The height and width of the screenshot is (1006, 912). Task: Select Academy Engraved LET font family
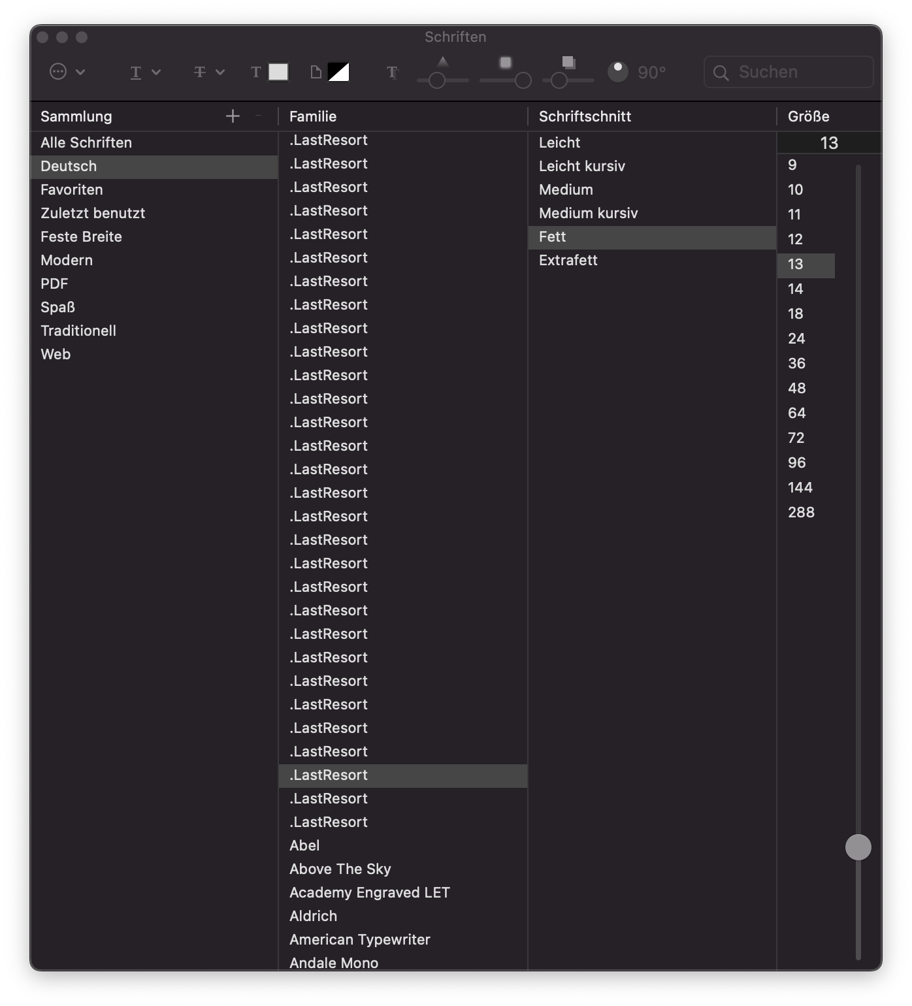coord(369,892)
